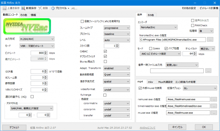The image size is (220, 131).
Task: Click the キャンセル button
Action: (x=177, y=127)
